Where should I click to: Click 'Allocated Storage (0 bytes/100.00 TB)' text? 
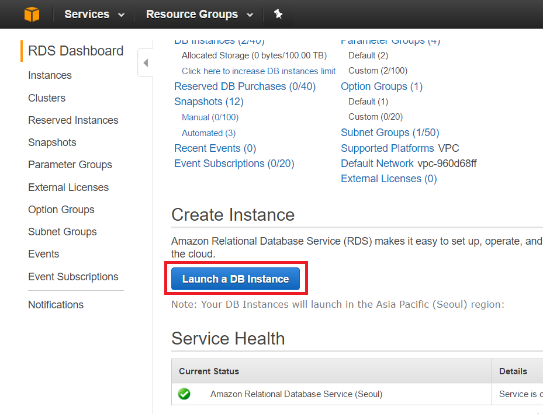(x=254, y=55)
